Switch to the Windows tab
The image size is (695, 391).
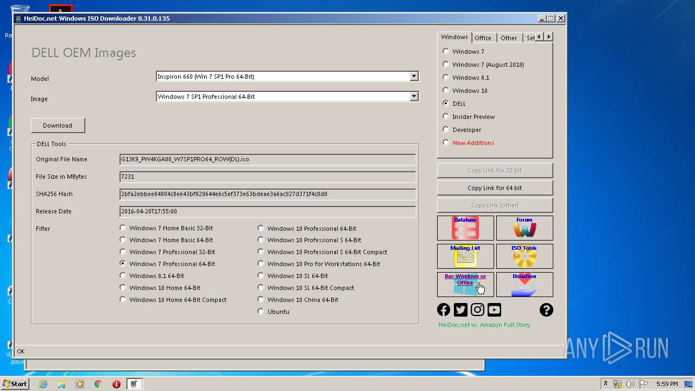(x=454, y=37)
